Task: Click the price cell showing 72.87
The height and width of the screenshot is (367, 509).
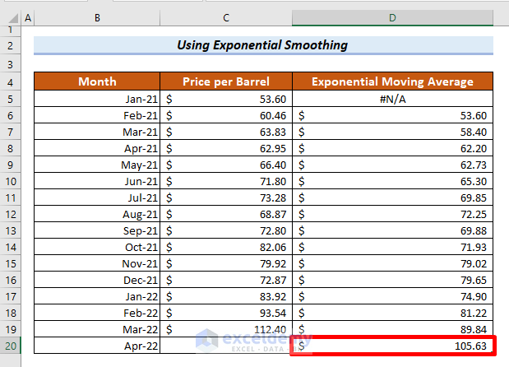Action: (x=226, y=280)
